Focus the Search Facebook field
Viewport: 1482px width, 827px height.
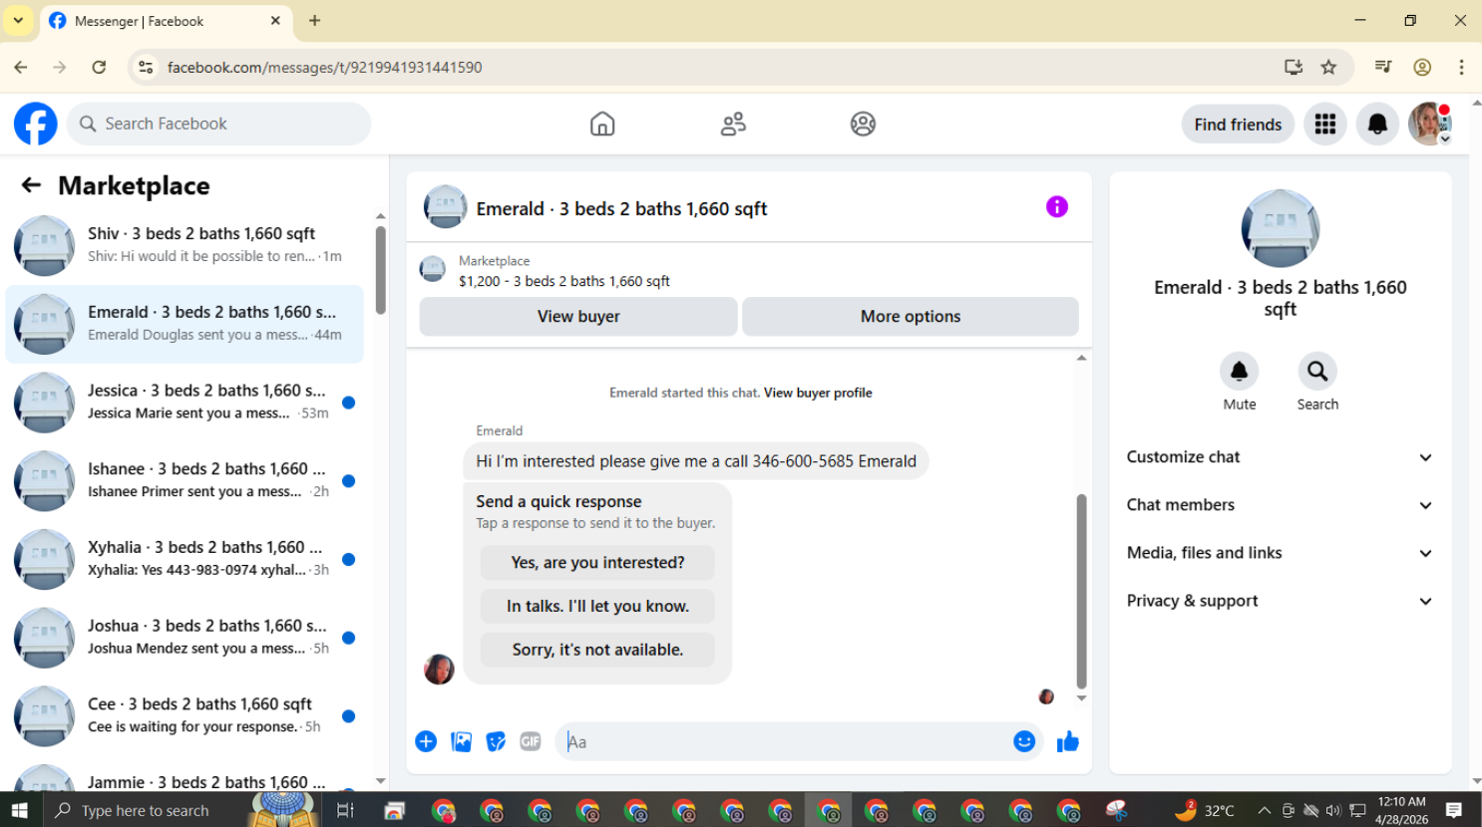click(x=219, y=124)
